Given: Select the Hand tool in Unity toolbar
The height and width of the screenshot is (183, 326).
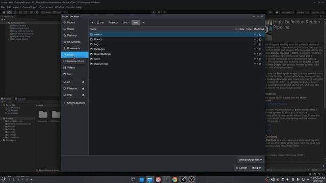Looking at the screenshot, I should [x=4, y=12].
